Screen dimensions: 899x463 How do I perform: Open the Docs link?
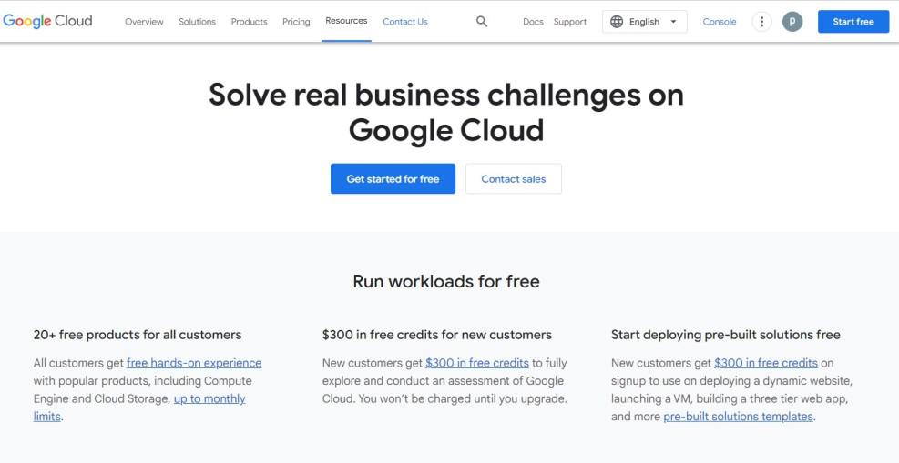pos(533,22)
